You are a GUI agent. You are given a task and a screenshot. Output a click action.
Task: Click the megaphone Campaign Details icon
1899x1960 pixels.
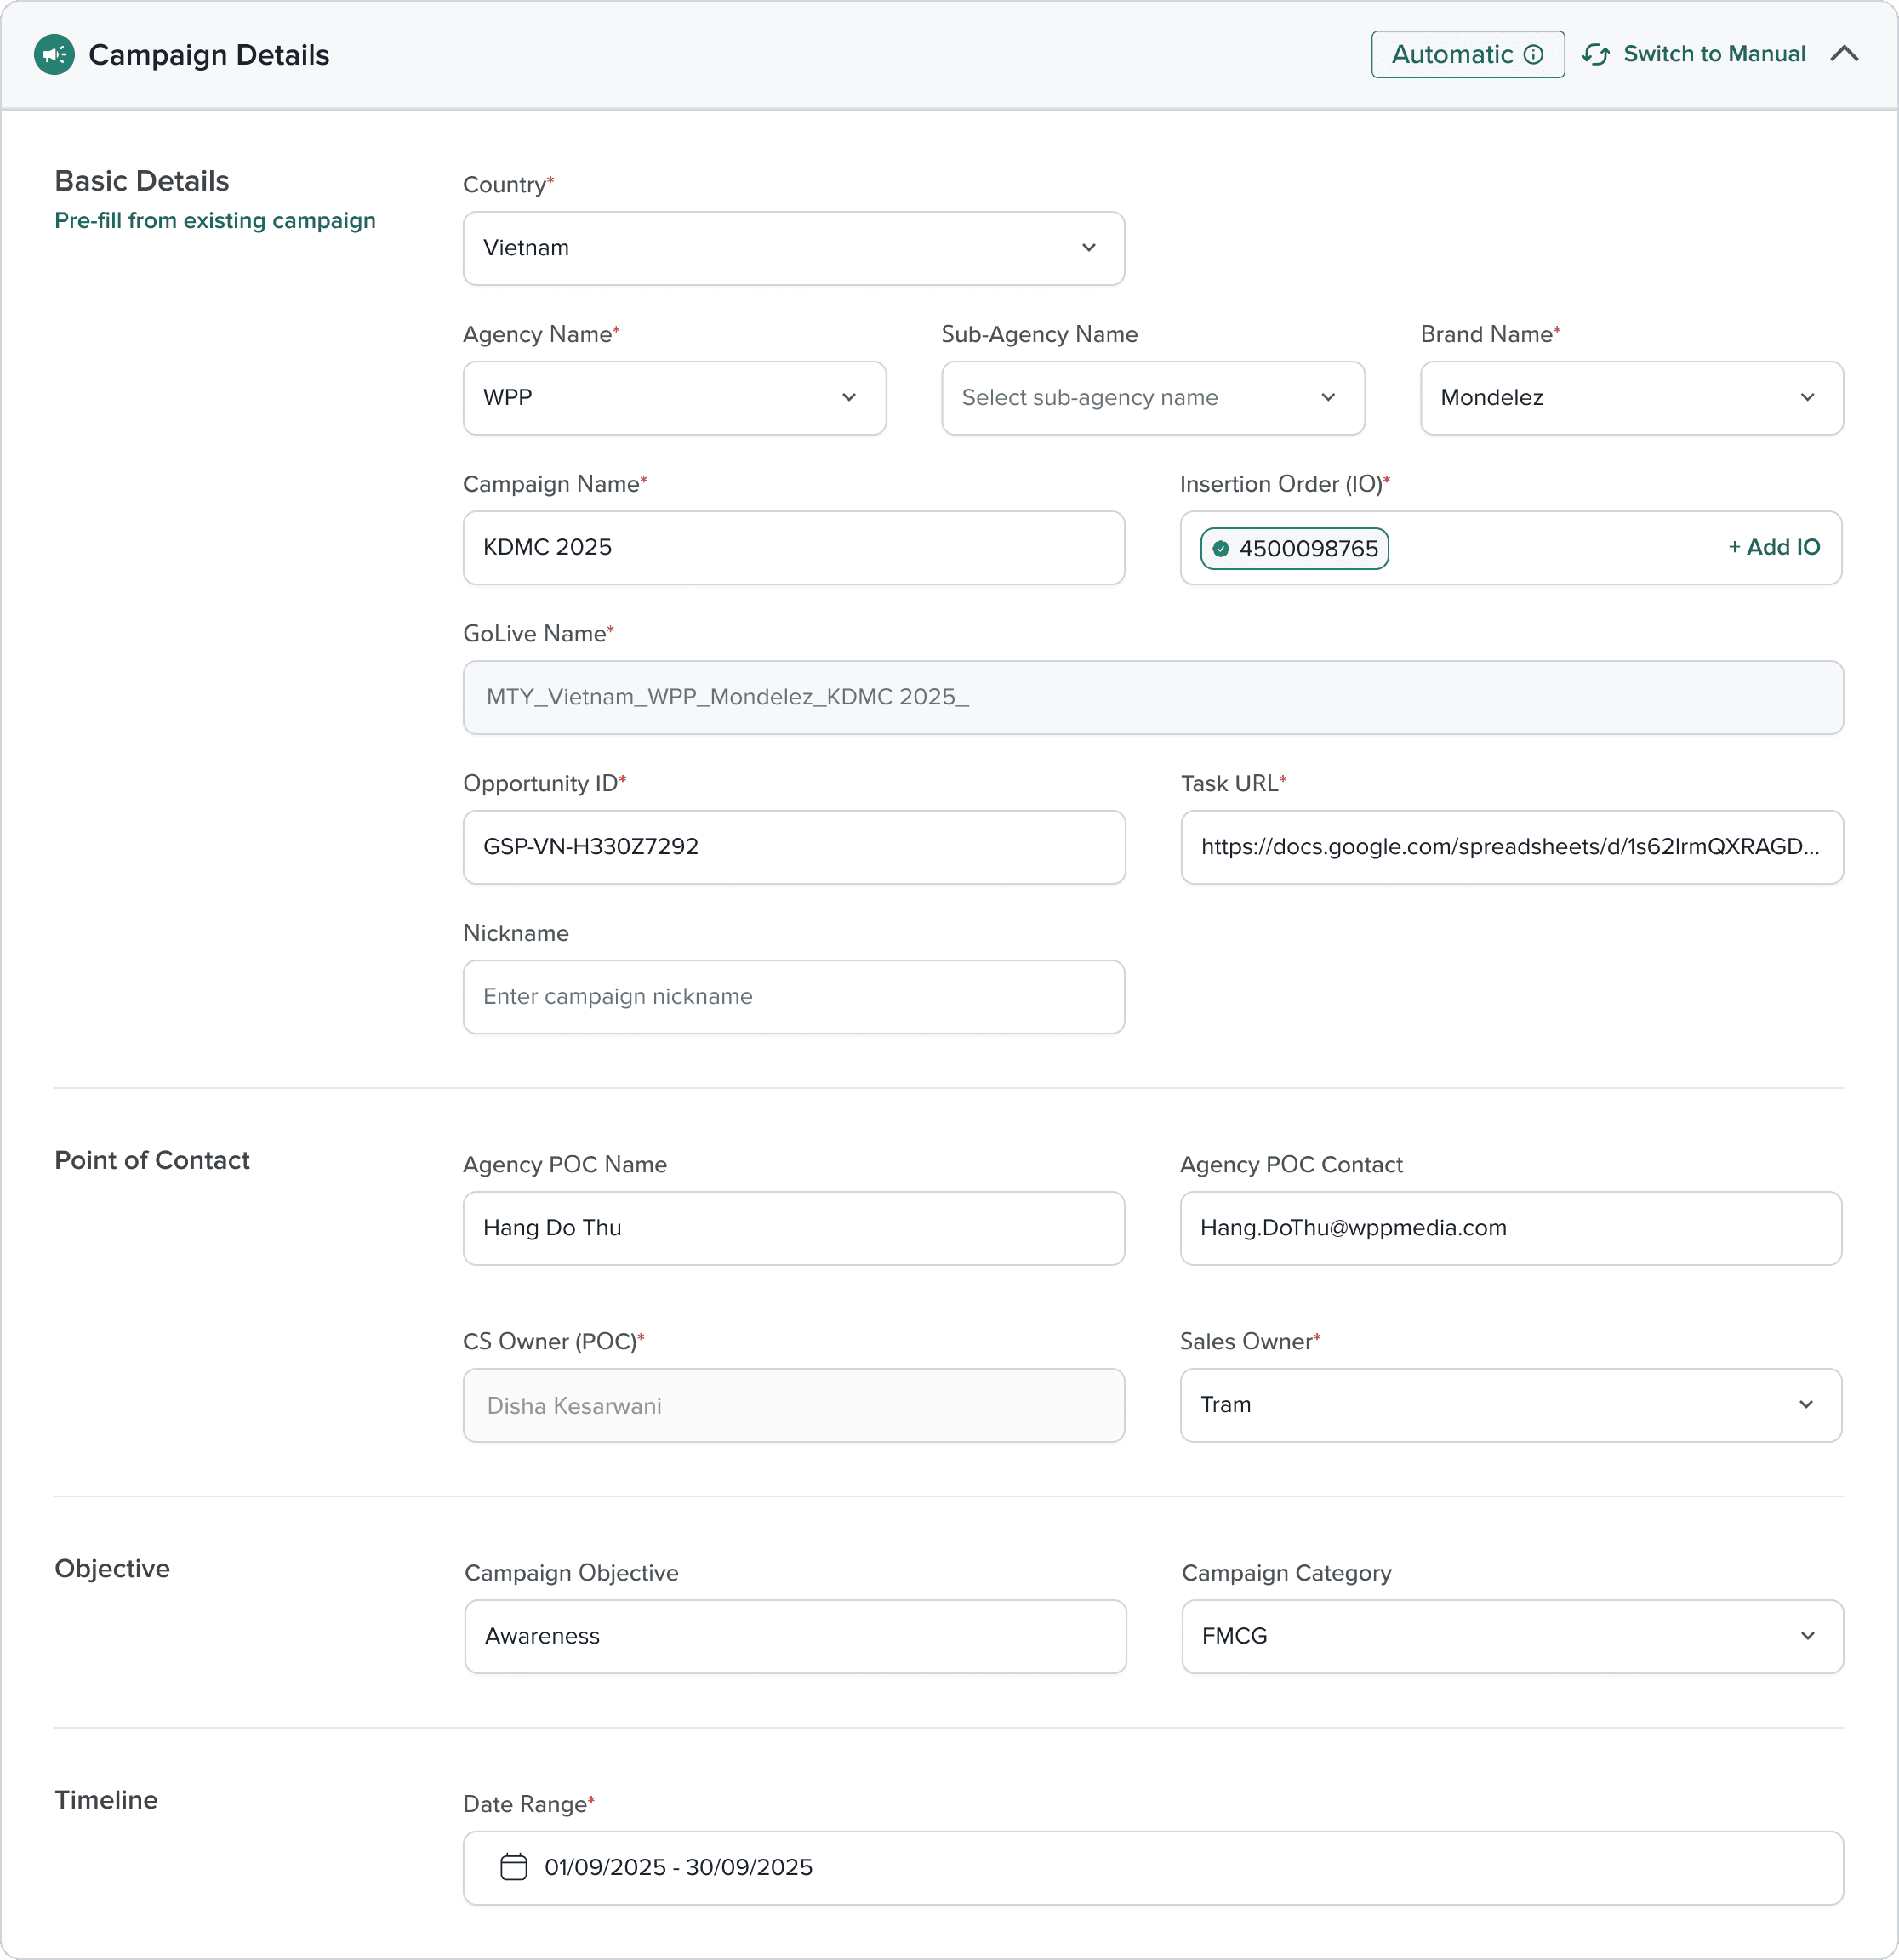click(54, 55)
